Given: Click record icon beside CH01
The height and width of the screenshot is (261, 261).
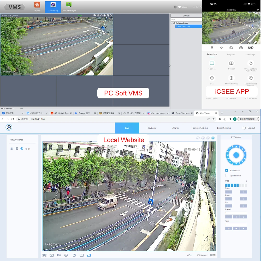Looking at the screenshot, I should 12,149.
